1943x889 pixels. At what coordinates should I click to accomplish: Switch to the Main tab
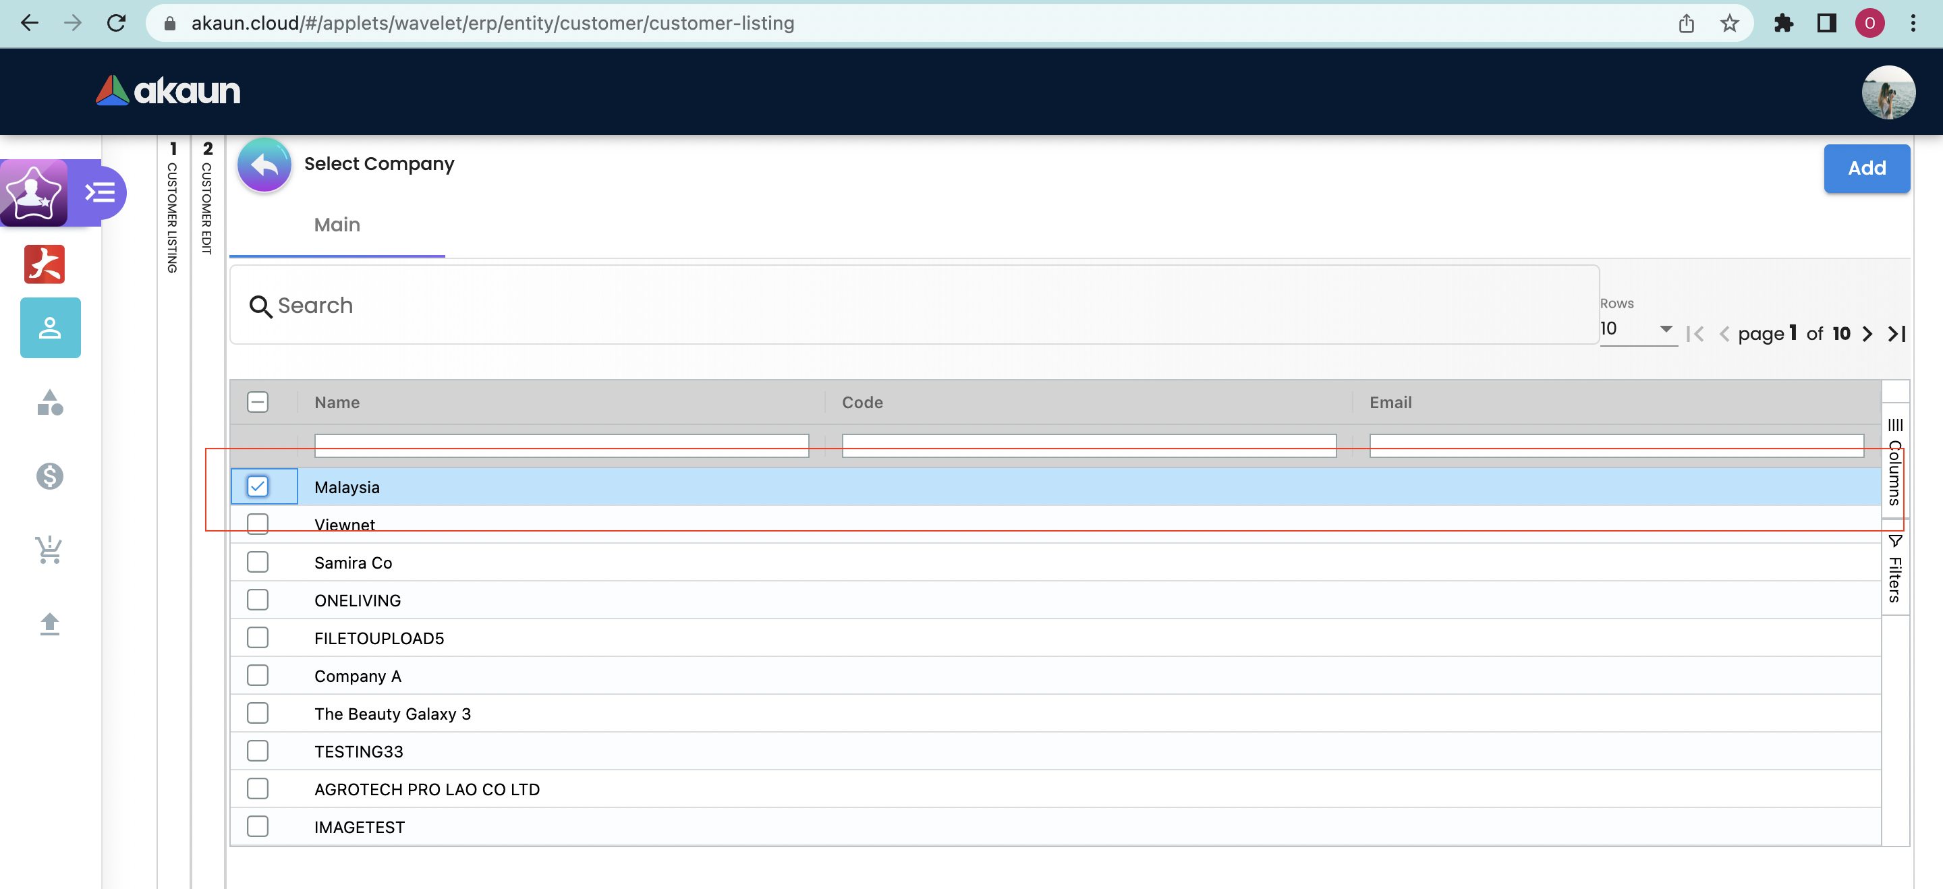tap(337, 225)
